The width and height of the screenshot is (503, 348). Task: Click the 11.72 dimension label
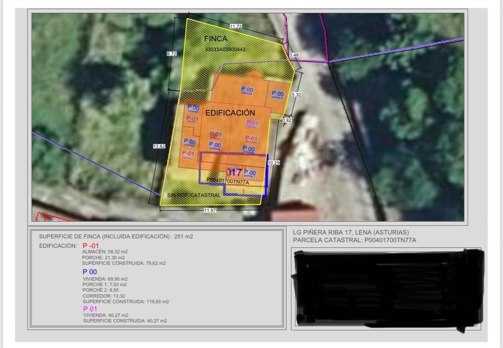[236, 26]
